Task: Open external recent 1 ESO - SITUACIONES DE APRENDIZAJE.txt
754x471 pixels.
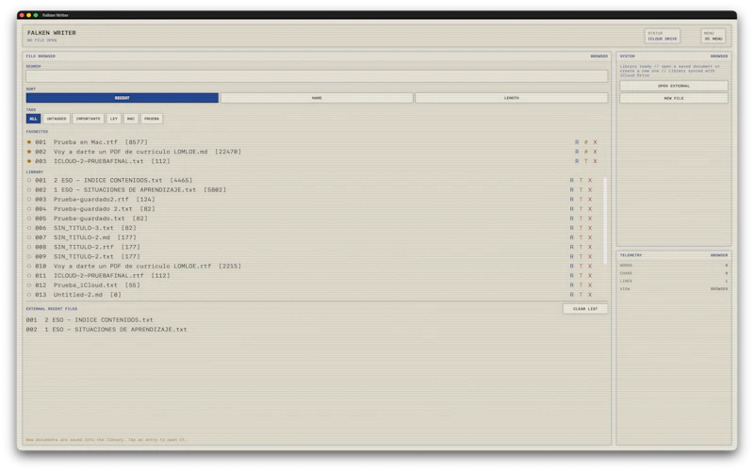Action: [107, 330]
